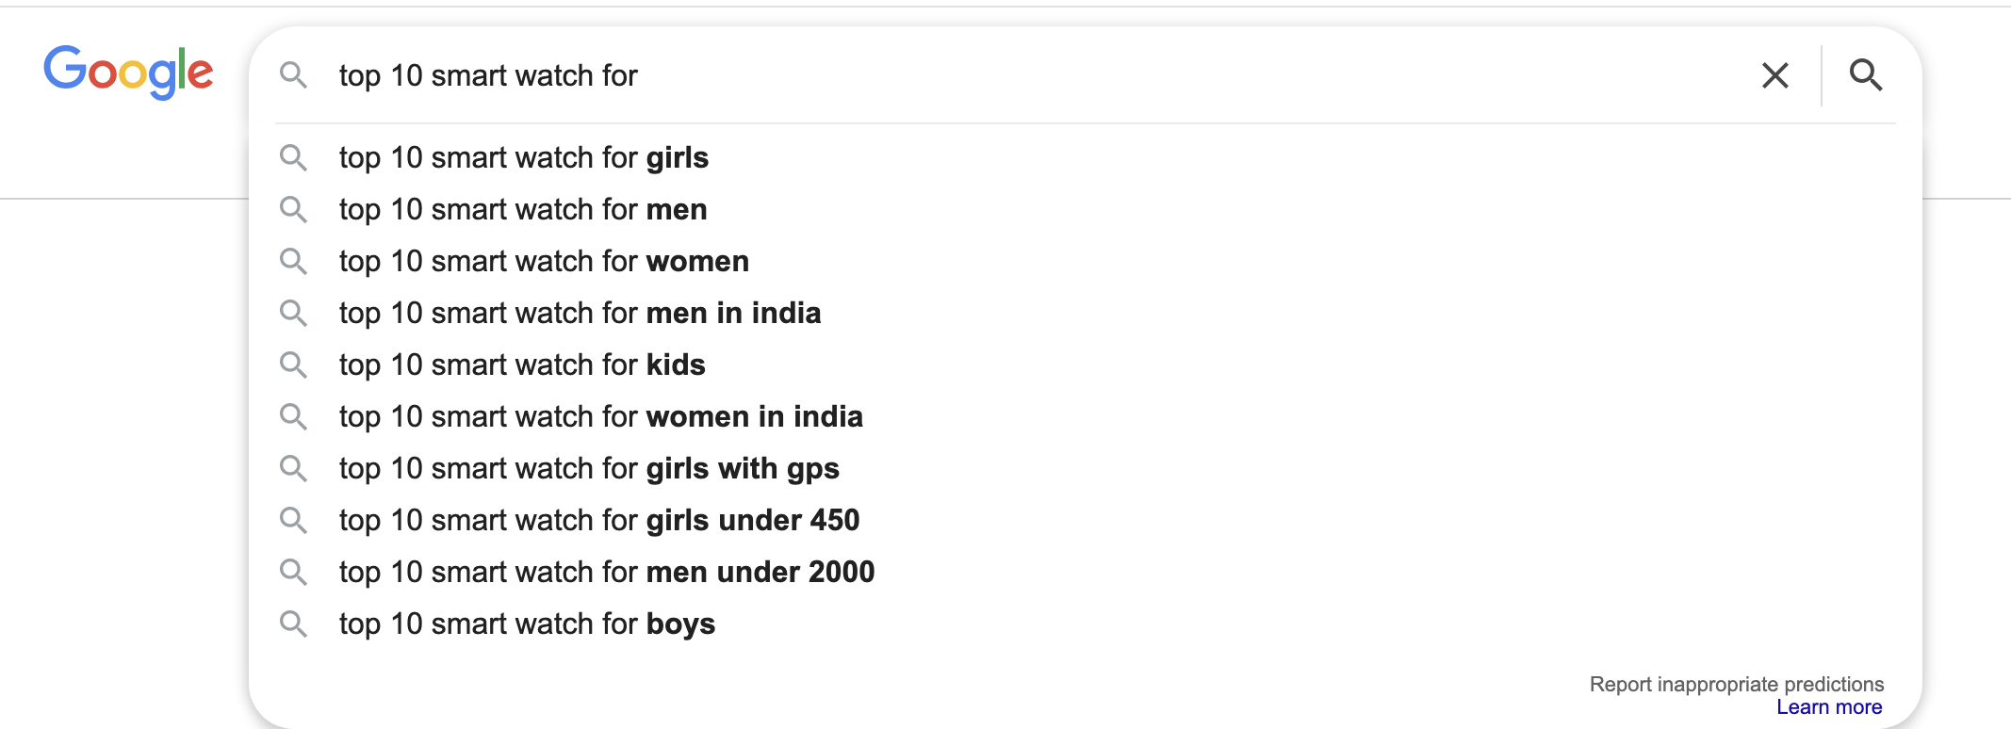Choose 'top 10 smart watch for kids'
The image size is (2011, 729).
coord(522,364)
